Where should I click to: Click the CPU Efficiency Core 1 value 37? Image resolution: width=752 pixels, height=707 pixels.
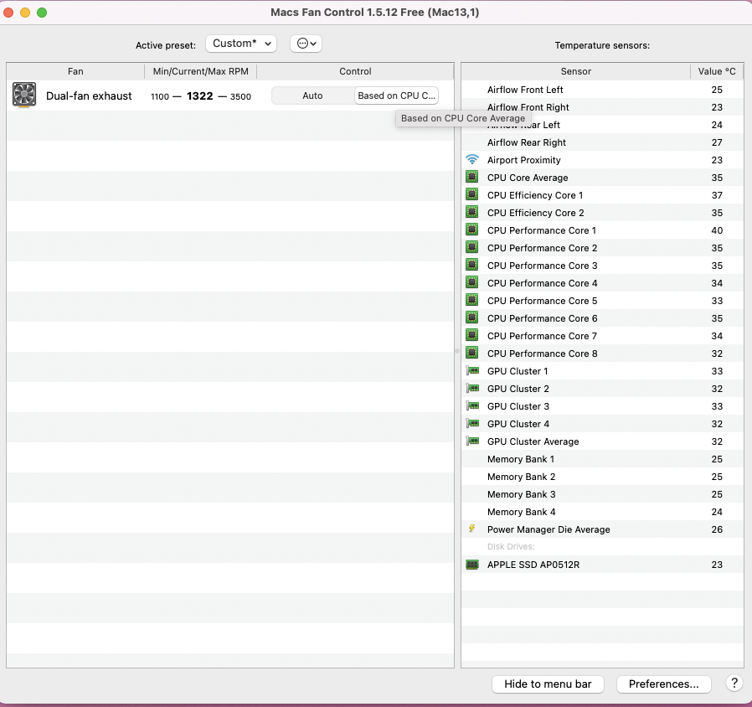tap(717, 195)
